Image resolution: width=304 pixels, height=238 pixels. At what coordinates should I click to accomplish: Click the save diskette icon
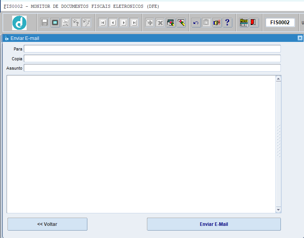pyautogui.click(x=45, y=23)
